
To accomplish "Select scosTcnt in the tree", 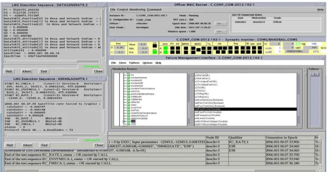I will 136,107.
